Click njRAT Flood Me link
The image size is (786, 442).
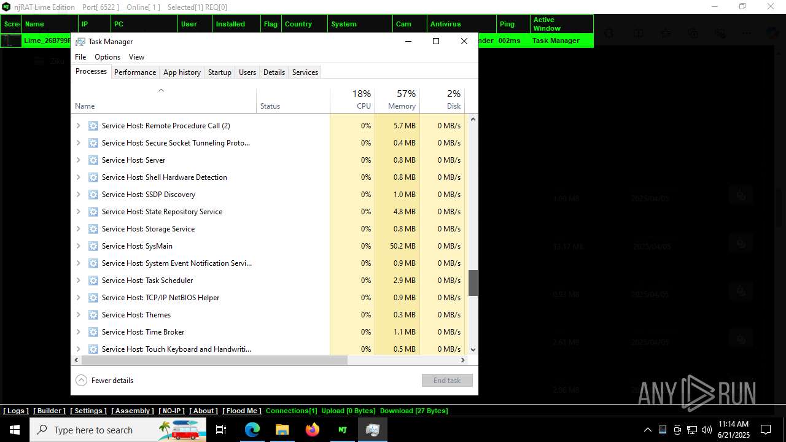pos(241,411)
